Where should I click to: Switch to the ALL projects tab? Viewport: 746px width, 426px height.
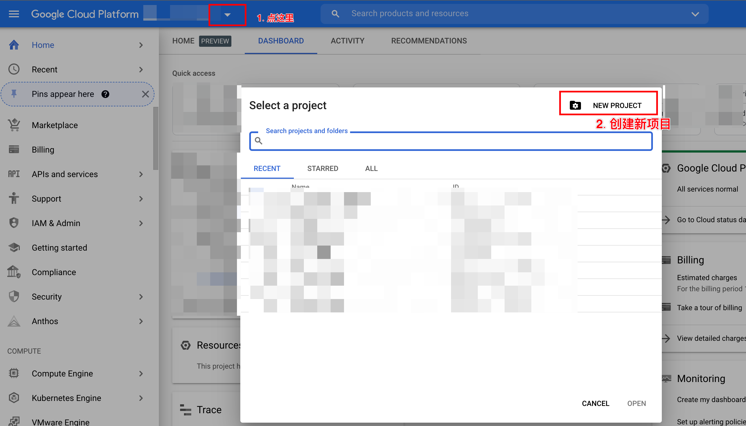[371, 168]
